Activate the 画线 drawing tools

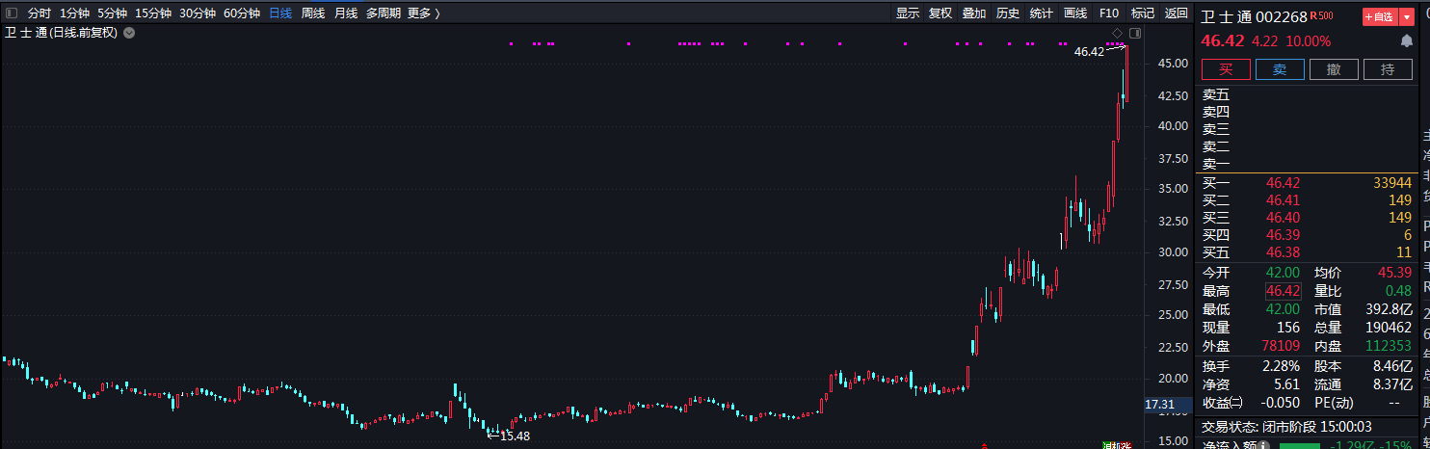[1075, 13]
